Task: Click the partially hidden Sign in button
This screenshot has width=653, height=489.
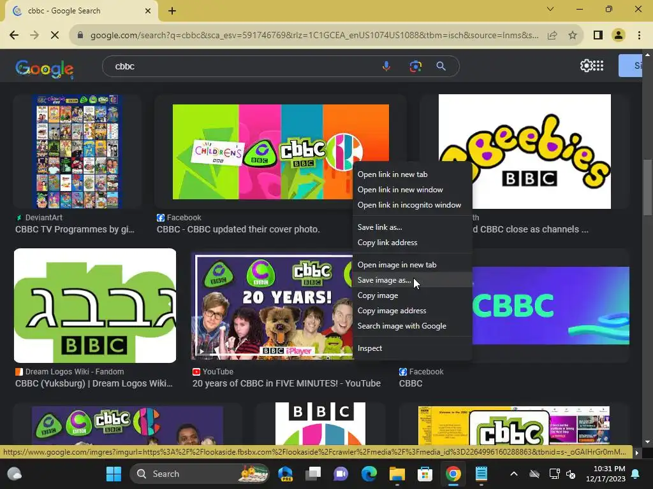Action: pos(630,66)
